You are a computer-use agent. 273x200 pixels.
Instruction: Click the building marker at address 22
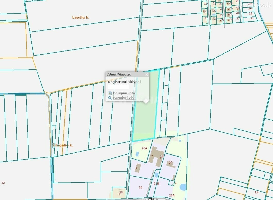[x=170, y=164]
